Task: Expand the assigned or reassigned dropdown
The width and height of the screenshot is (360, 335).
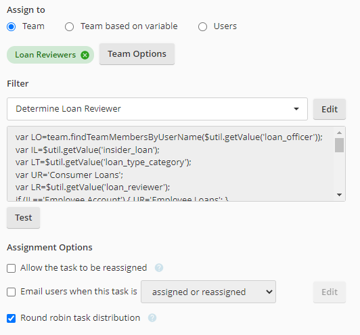Action: point(208,292)
